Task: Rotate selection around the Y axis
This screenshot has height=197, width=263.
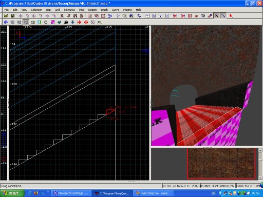Action: click(x=41, y=16)
